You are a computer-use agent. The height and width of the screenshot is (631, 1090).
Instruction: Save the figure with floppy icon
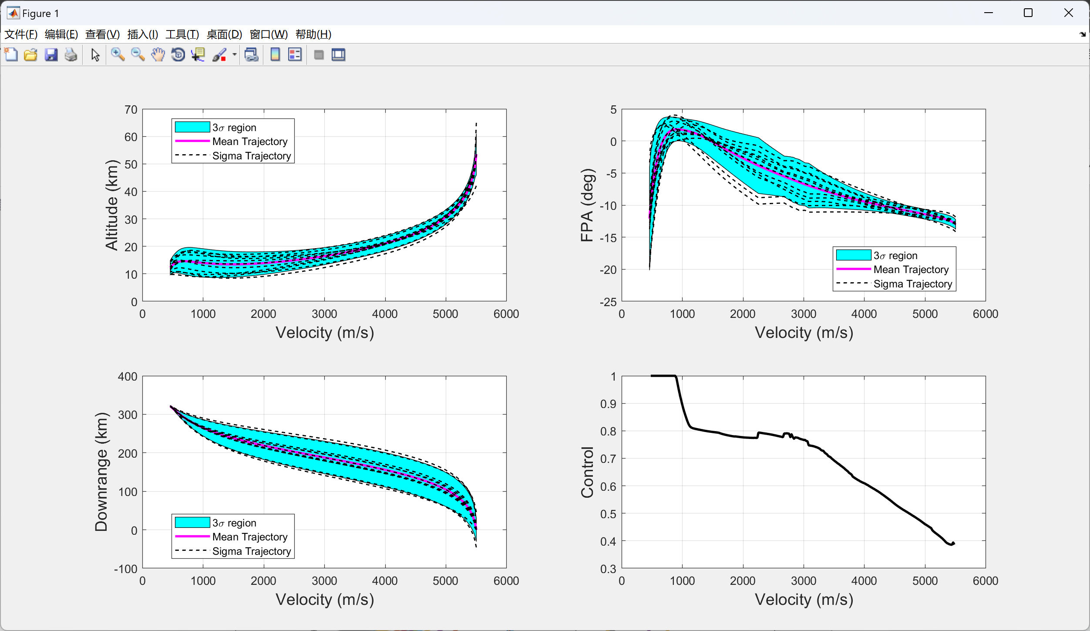[x=51, y=55]
